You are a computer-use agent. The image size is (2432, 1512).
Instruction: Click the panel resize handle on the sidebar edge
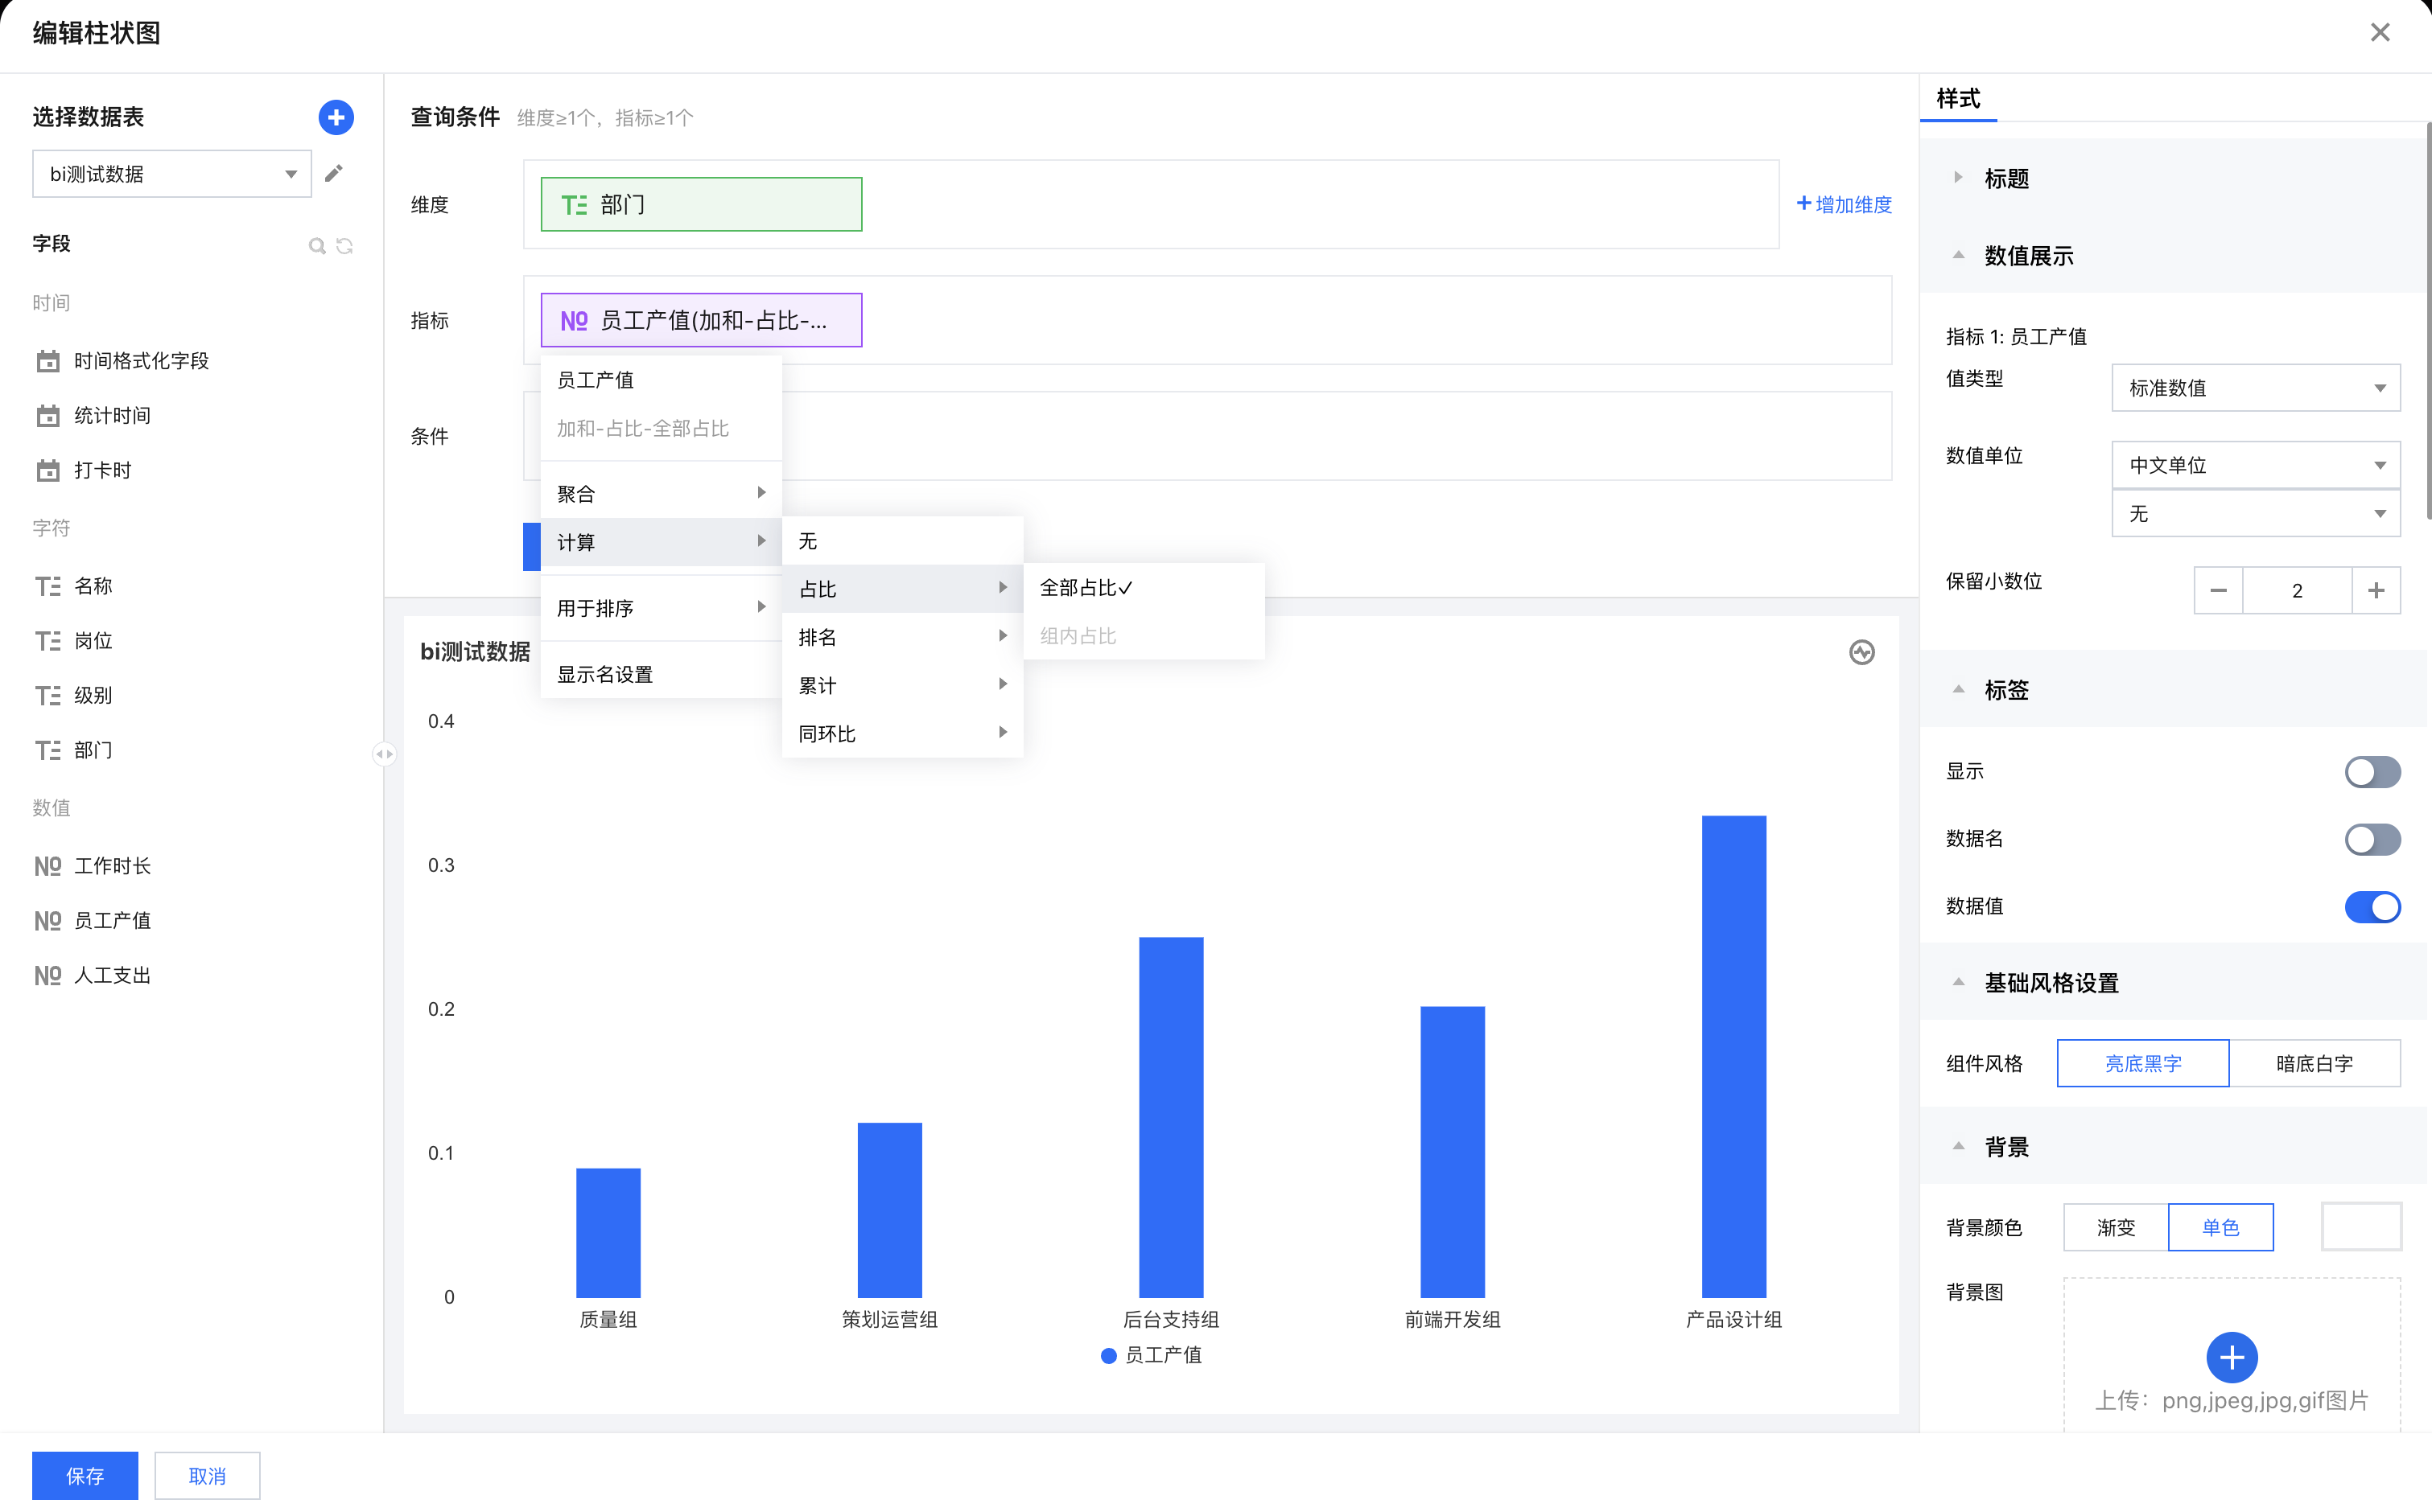coord(384,754)
